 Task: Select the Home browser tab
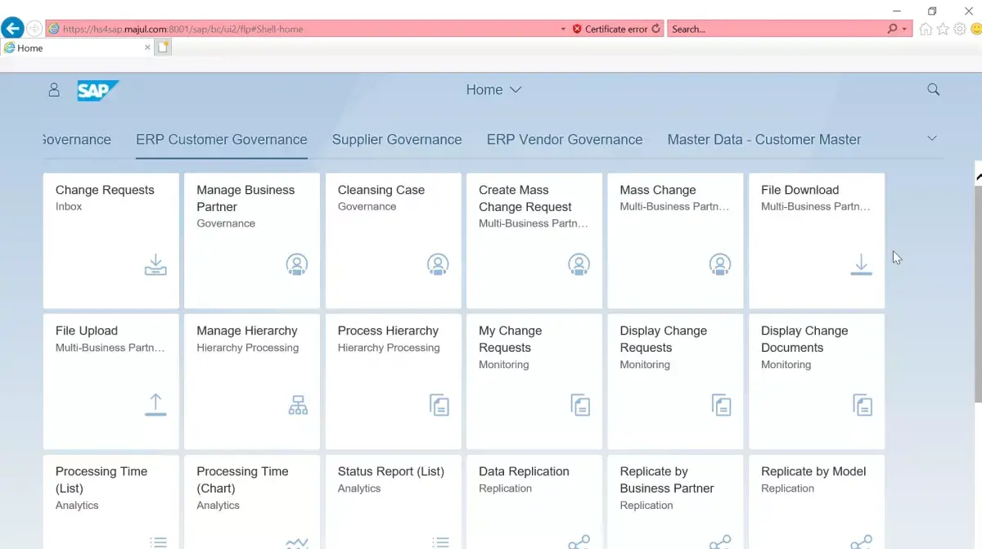[76, 47]
